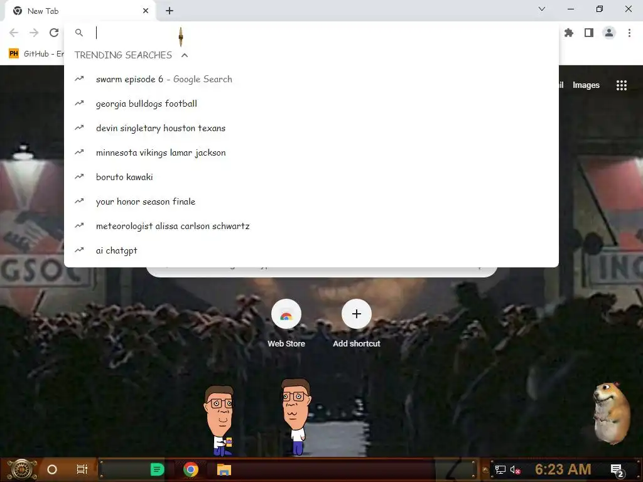The height and width of the screenshot is (482, 643).
Task: Open the GitHub bookmark
Action: click(x=36, y=54)
